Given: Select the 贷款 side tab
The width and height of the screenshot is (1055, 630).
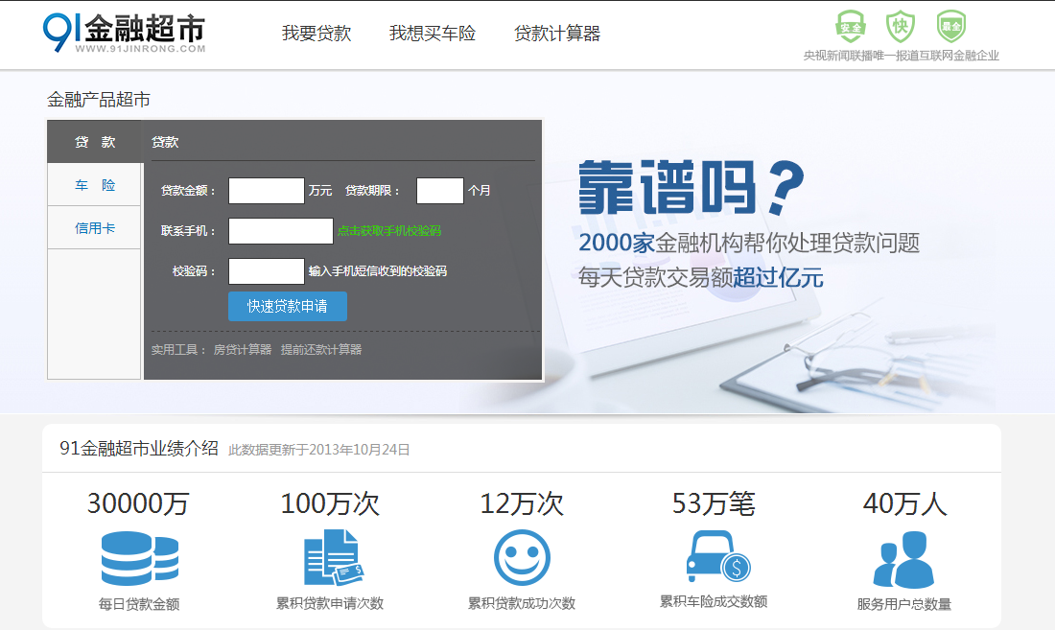Looking at the screenshot, I should coord(95,142).
